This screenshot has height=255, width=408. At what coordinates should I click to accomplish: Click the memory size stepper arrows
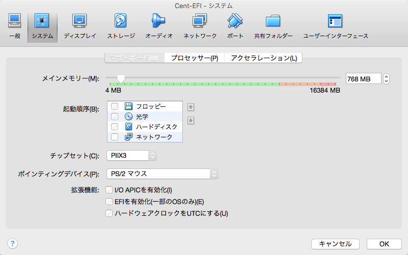[386, 79]
